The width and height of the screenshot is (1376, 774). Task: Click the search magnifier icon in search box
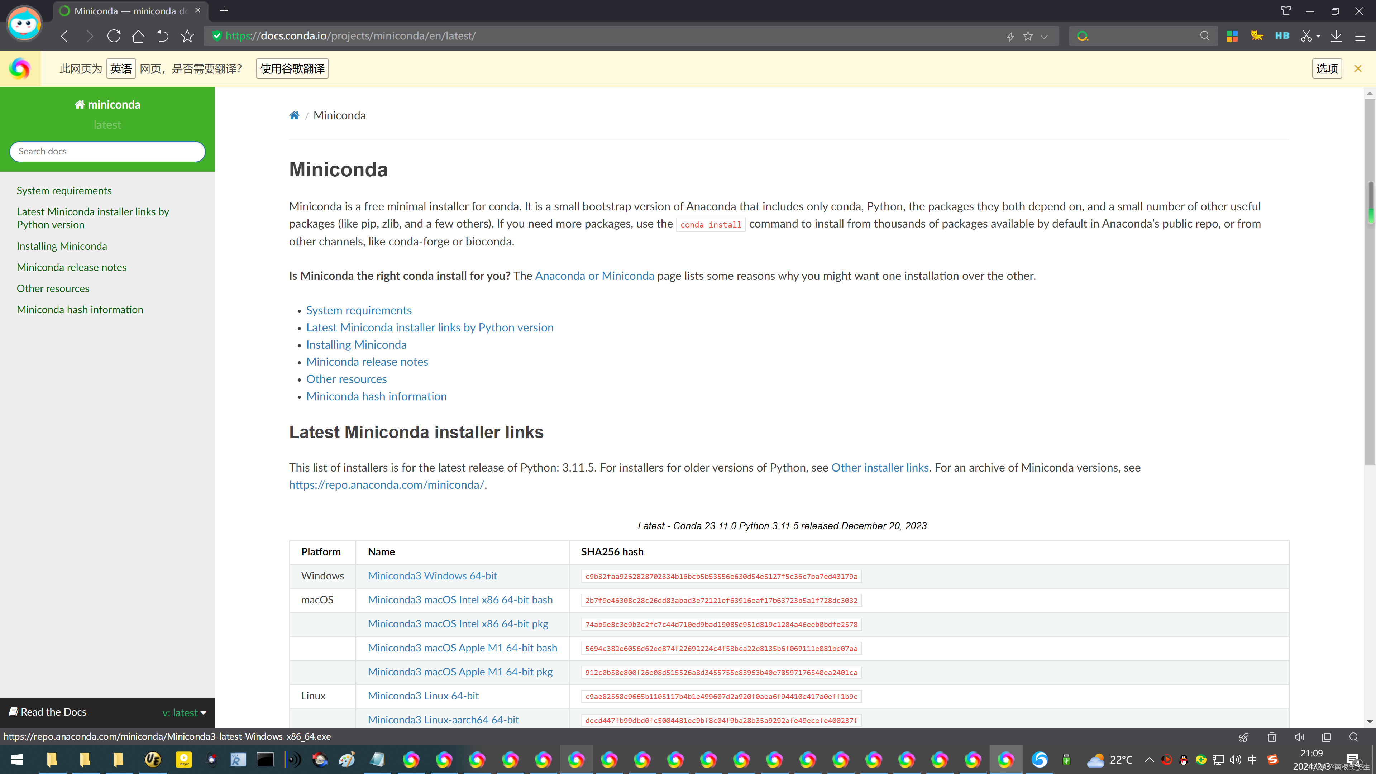(1204, 36)
